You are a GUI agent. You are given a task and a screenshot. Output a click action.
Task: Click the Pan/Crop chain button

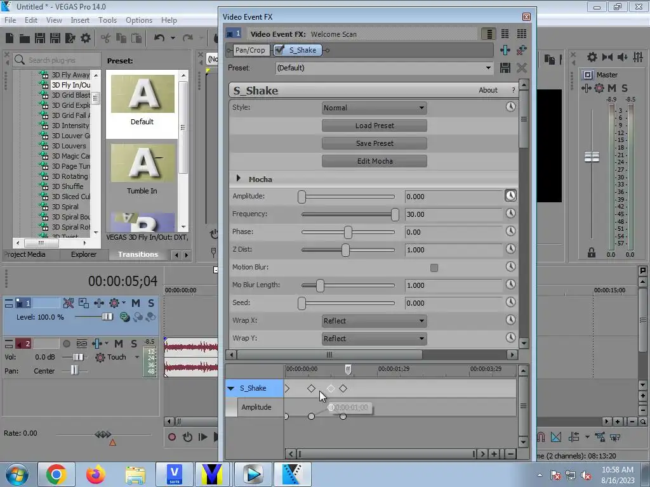250,50
